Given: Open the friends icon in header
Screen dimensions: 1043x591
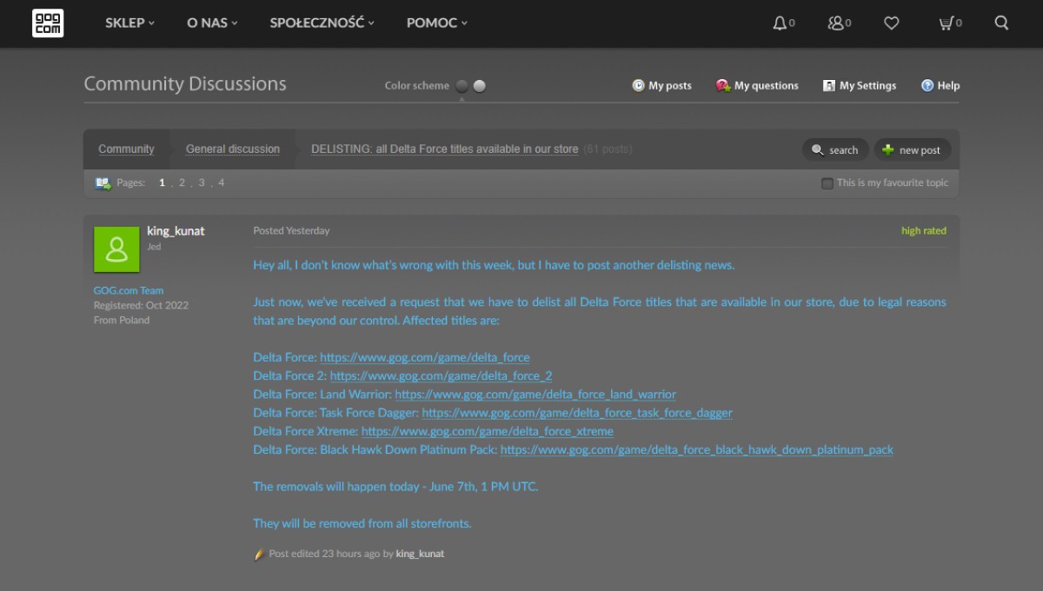Looking at the screenshot, I should tap(835, 23).
